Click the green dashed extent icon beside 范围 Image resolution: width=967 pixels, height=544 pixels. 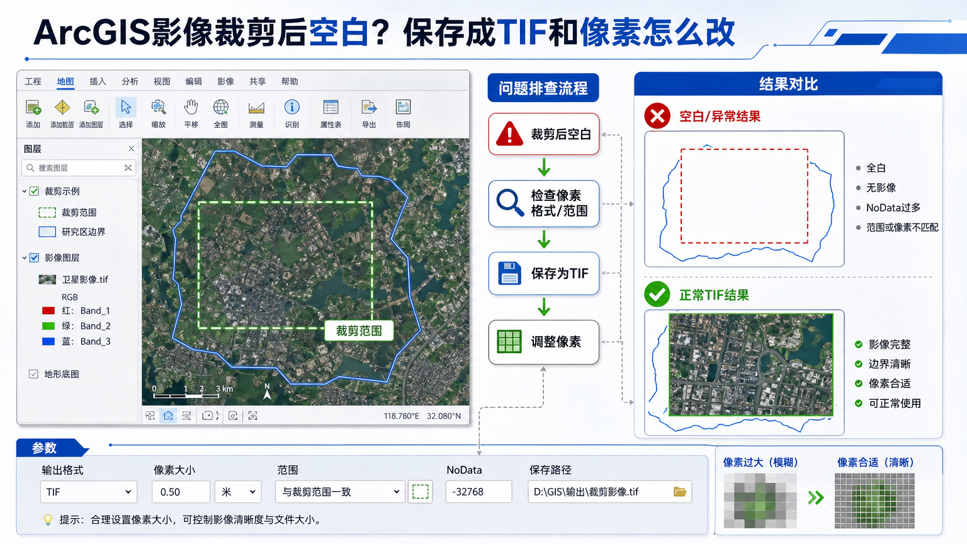[421, 492]
